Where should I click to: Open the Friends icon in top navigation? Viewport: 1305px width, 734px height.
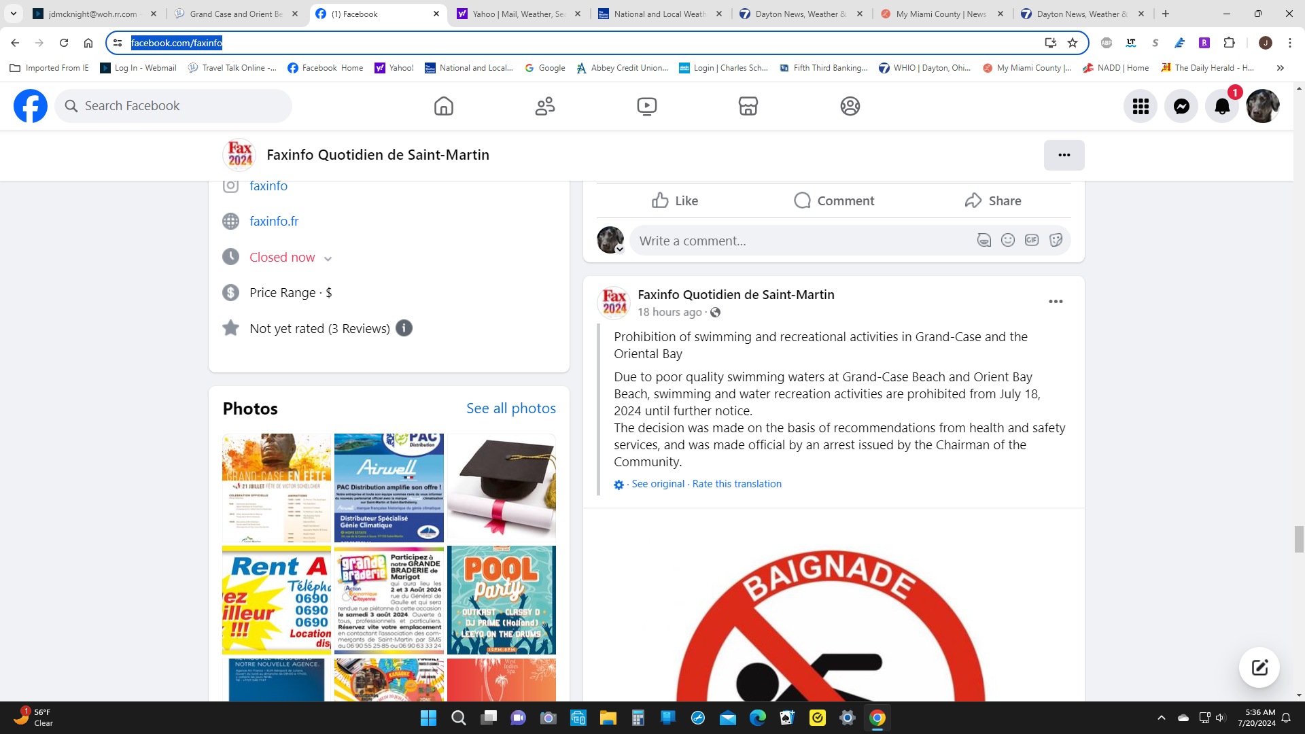click(x=544, y=106)
